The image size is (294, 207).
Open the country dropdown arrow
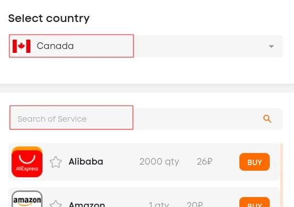(271, 46)
